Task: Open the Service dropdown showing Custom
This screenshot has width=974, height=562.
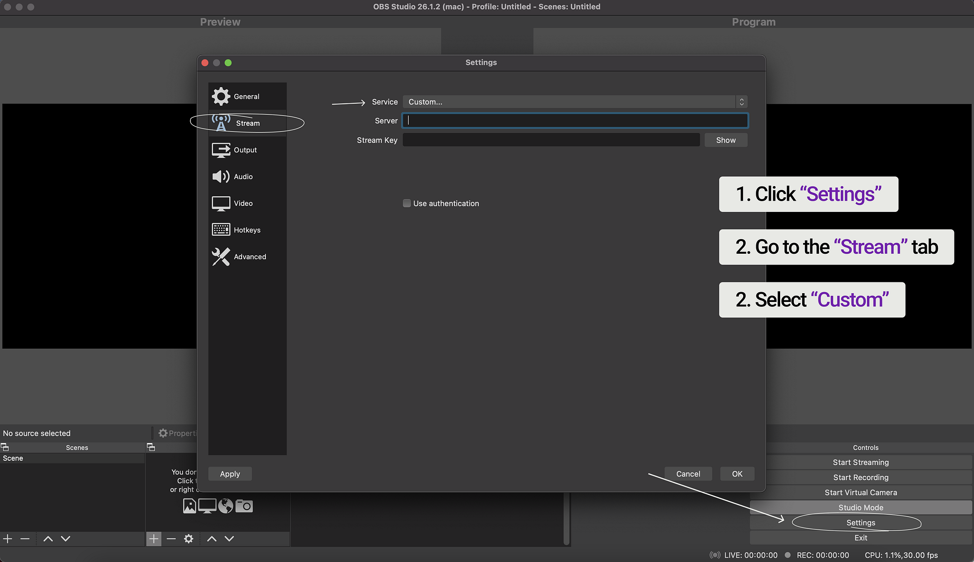Action: click(x=575, y=102)
